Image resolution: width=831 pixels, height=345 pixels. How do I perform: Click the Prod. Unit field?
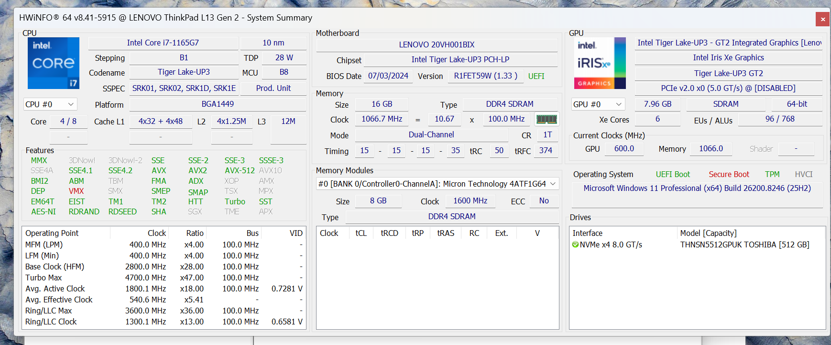click(273, 88)
